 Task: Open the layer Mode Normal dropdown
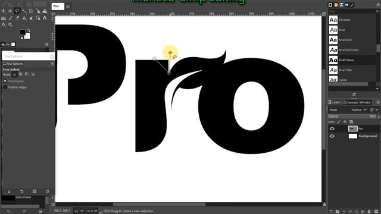point(359,110)
